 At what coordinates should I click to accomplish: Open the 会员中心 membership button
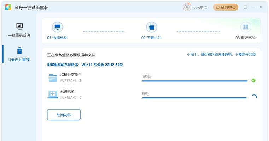[226, 7]
